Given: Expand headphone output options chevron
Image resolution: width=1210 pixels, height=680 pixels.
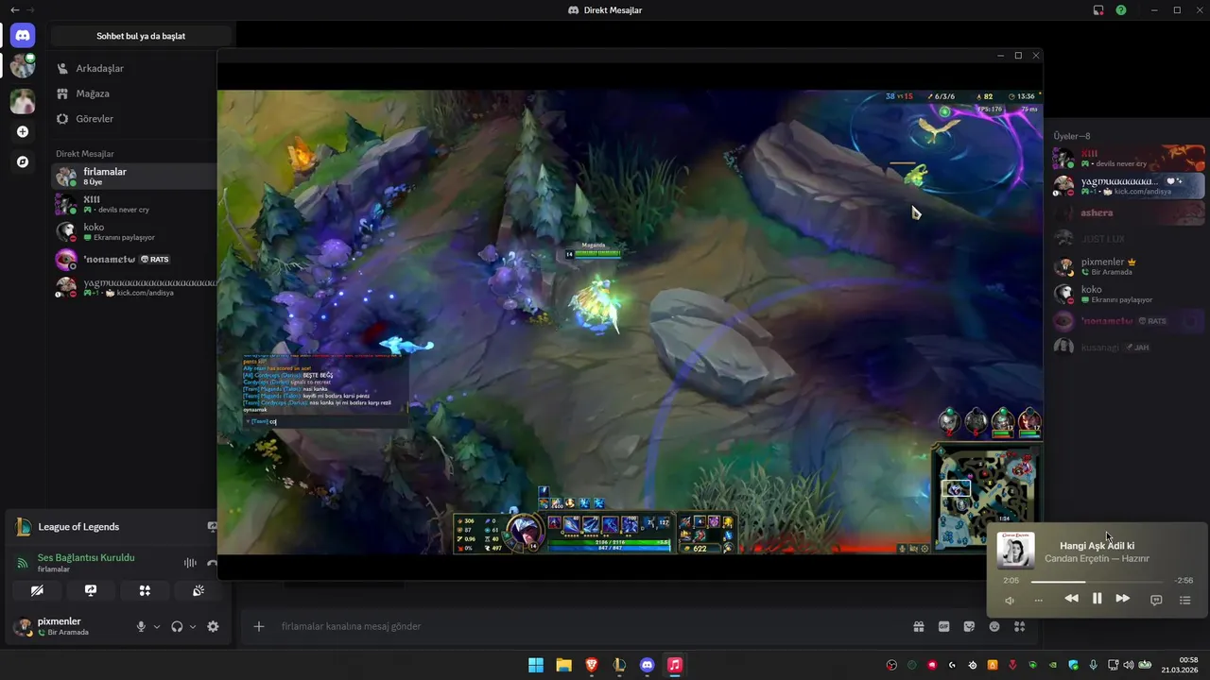Looking at the screenshot, I should 193,626.
